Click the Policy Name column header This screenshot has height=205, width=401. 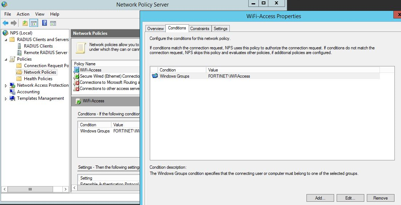(x=106, y=64)
